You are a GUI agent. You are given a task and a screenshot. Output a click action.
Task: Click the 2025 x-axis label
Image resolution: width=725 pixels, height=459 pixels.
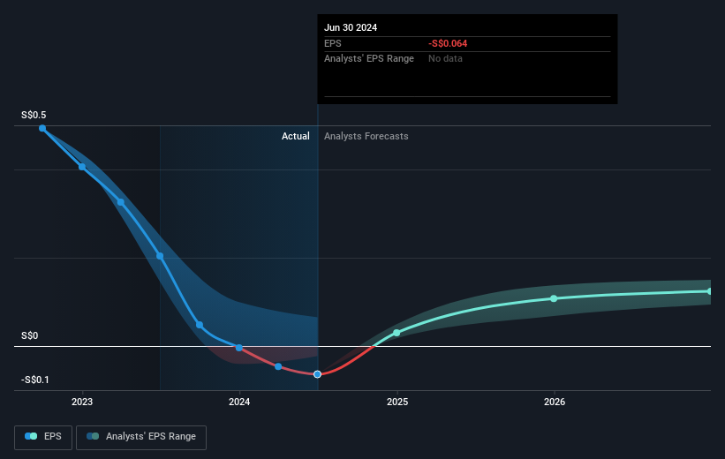tap(397, 403)
